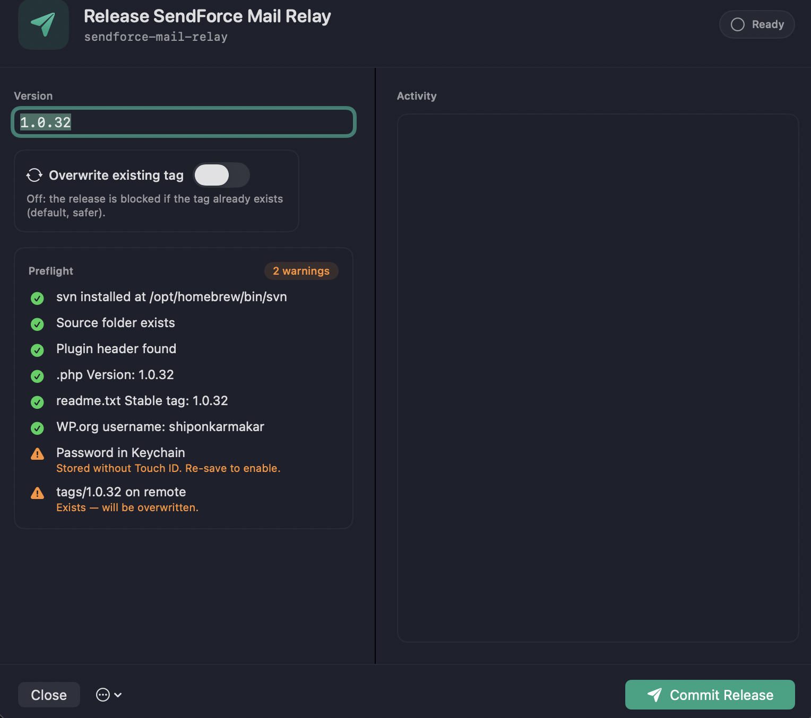811x718 pixels.
Task: Select '.php Version: 1.0.32' text
Action: click(x=115, y=375)
